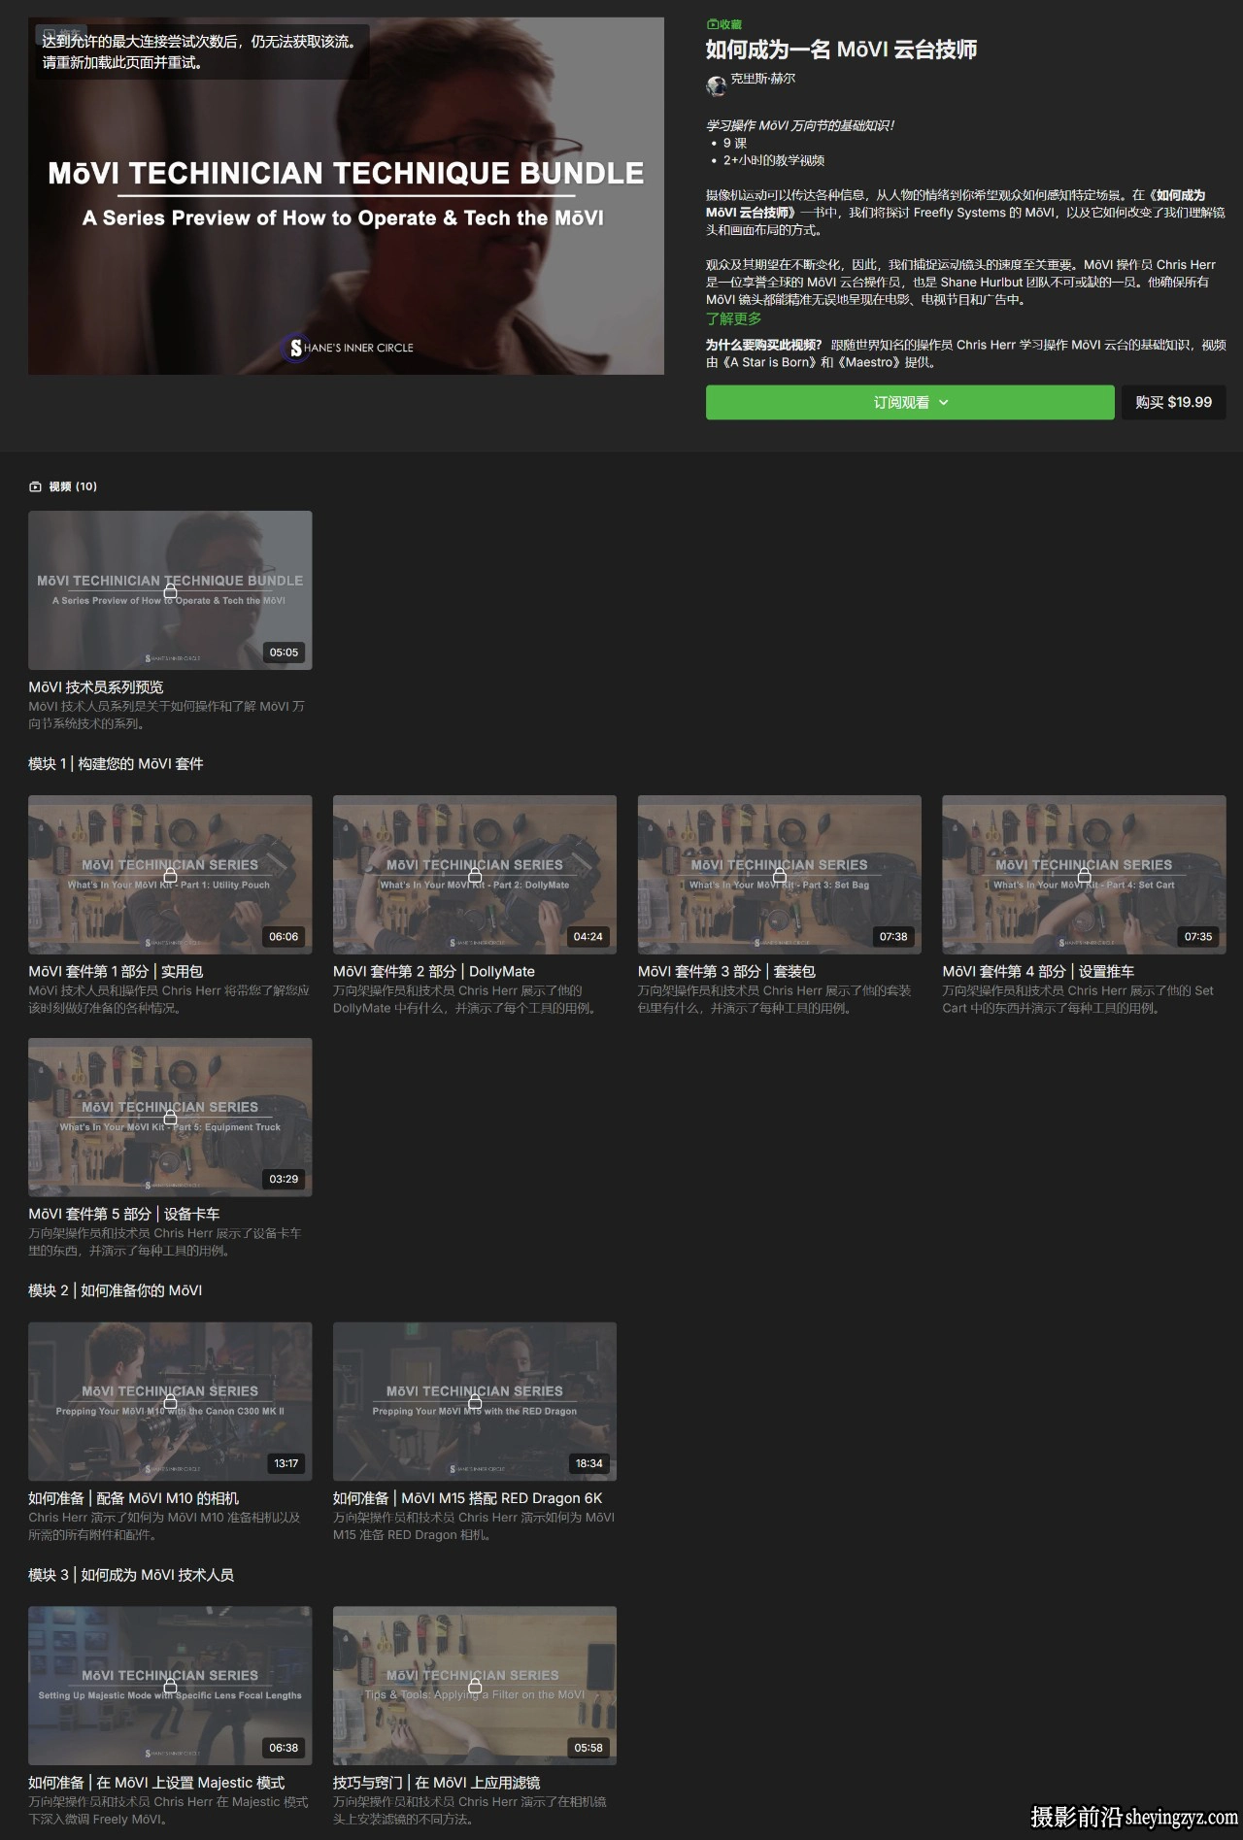Click the 购买 $19.99 button
Image resolution: width=1243 pixels, height=1840 pixels.
pos(1174,403)
